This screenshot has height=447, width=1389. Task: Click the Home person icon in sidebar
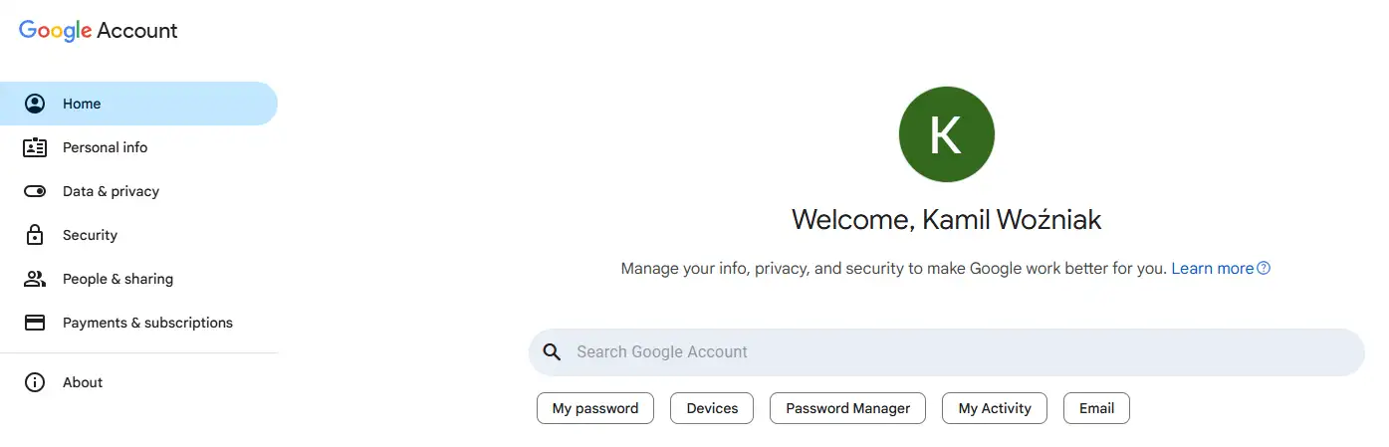pyautogui.click(x=35, y=104)
